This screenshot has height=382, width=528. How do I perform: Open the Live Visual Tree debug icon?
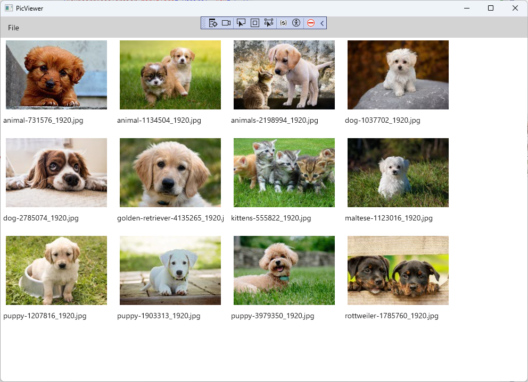pos(213,23)
